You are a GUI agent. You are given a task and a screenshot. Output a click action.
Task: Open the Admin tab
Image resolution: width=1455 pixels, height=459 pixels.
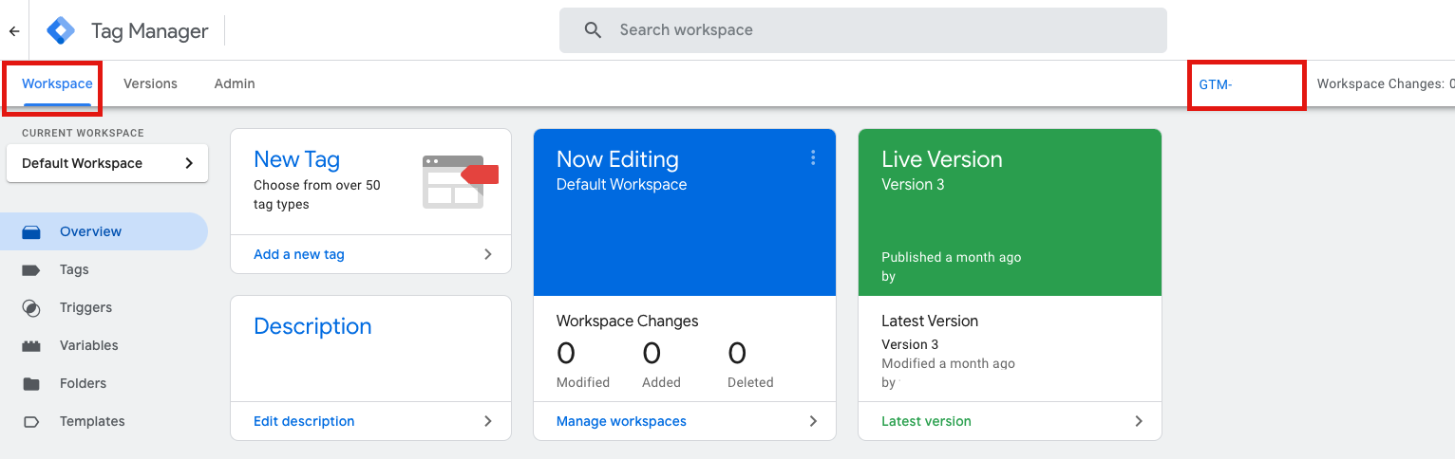pyautogui.click(x=235, y=83)
